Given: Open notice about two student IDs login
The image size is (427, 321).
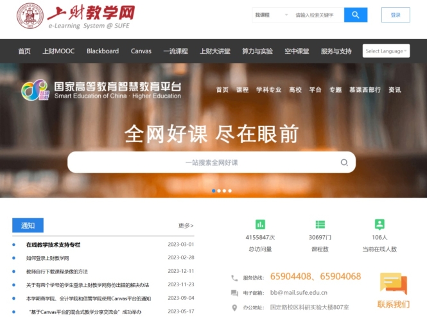Looking at the screenshot, I should 87,285.
